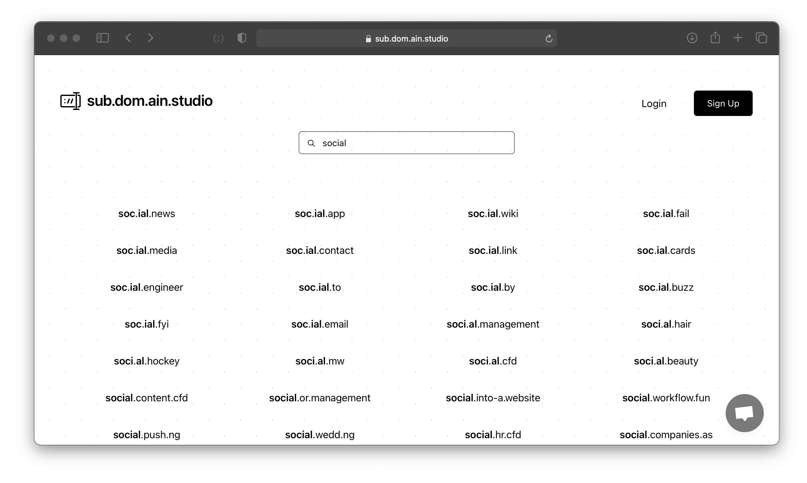Open the Login link
Viewport: 807px width, 483px height.
(x=654, y=104)
